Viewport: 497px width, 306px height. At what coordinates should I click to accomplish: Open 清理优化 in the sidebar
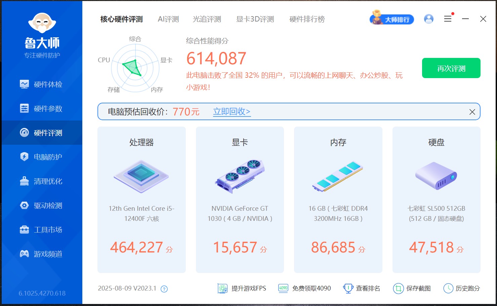[42, 181]
